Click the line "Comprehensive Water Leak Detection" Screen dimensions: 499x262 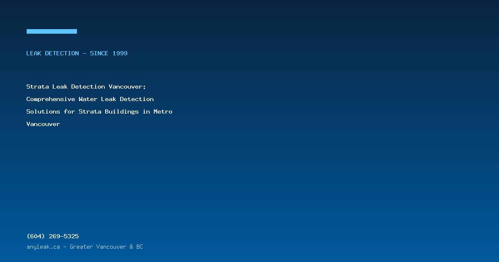click(x=90, y=99)
